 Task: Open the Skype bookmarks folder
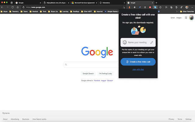click(x=4, y=12)
